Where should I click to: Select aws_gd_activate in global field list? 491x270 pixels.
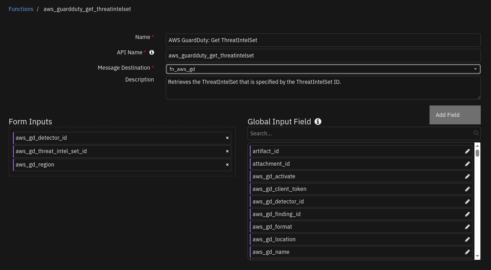[361, 176]
